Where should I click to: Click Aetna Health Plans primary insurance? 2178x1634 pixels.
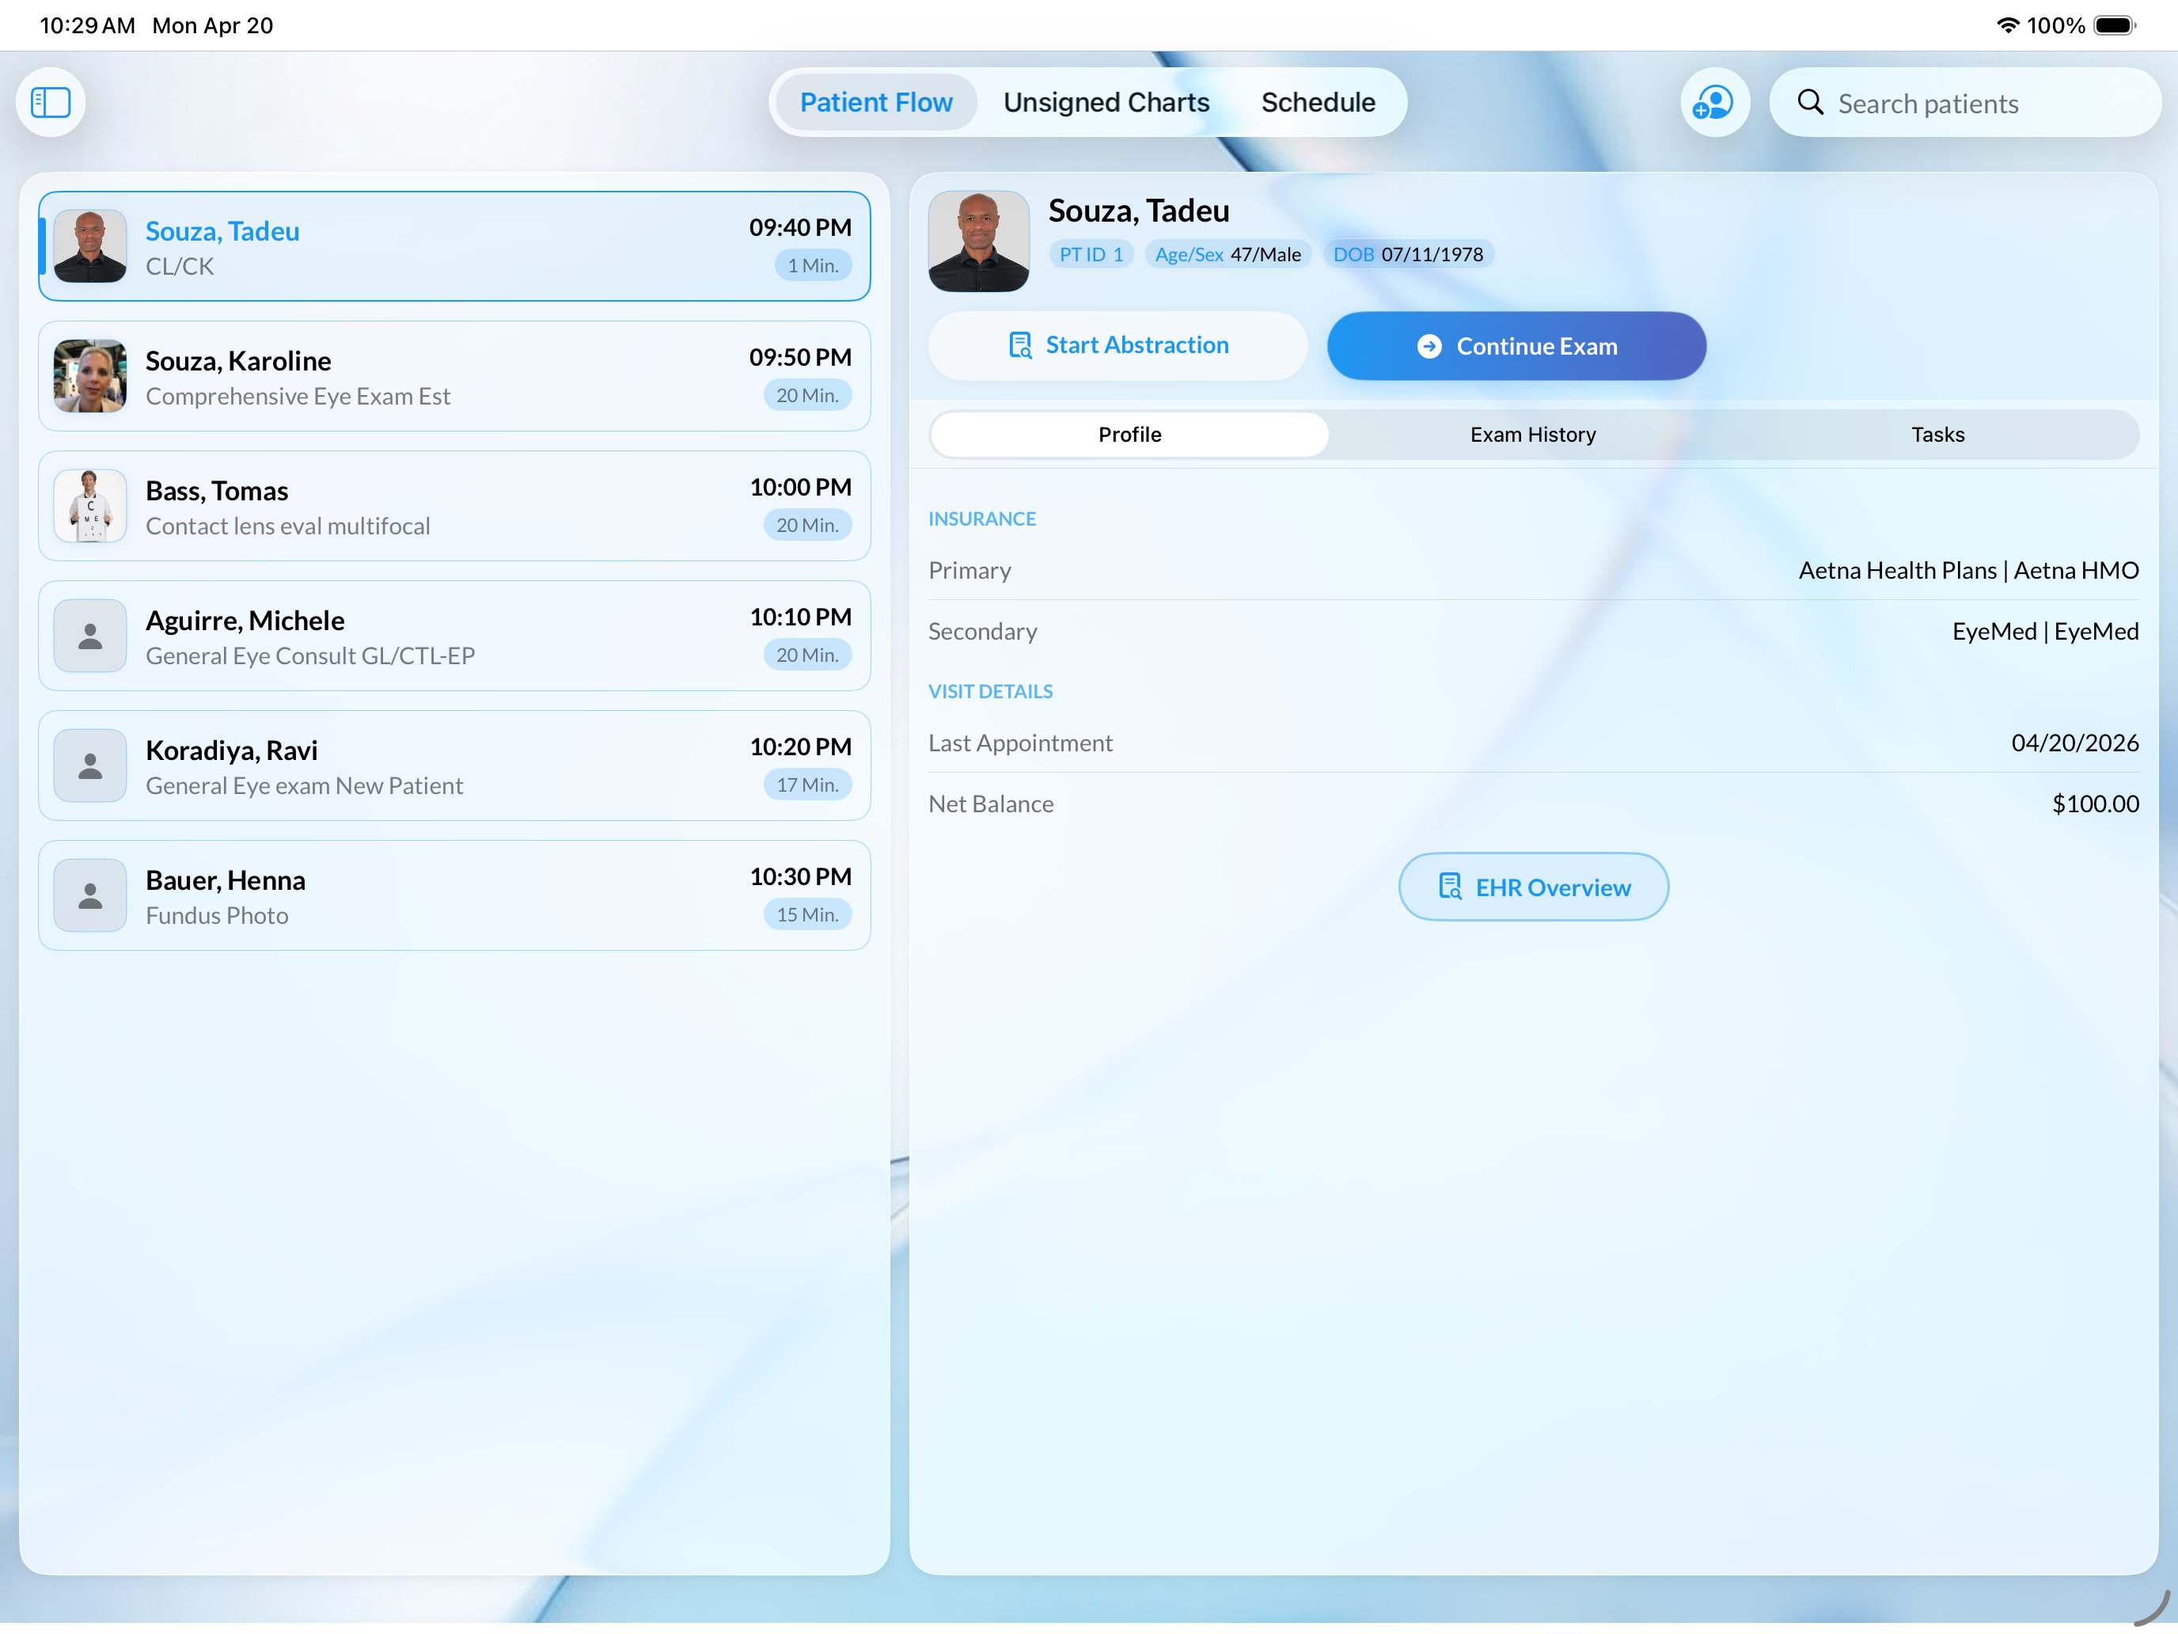pos(1968,570)
